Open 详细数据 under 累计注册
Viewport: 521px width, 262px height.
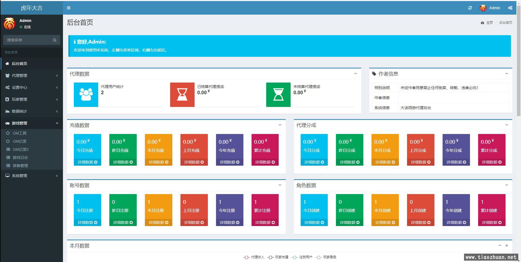(x=265, y=222)
